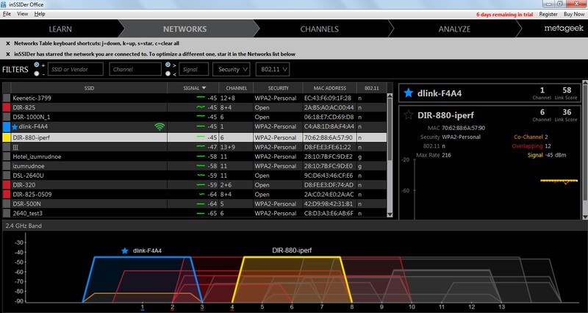Screen dimensions: 588x313
Task: Dismiss the starred network notice with X
Action: 8,54
